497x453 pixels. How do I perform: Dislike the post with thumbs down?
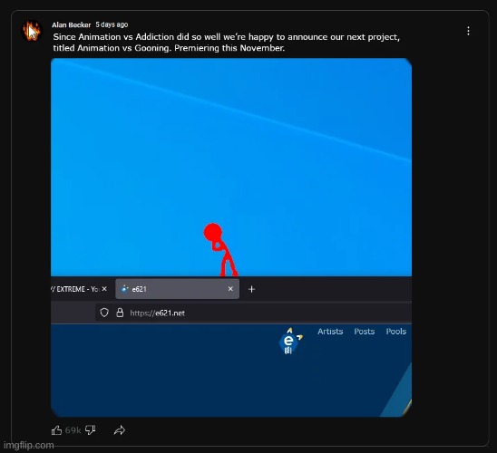click(x=91, y=430)
